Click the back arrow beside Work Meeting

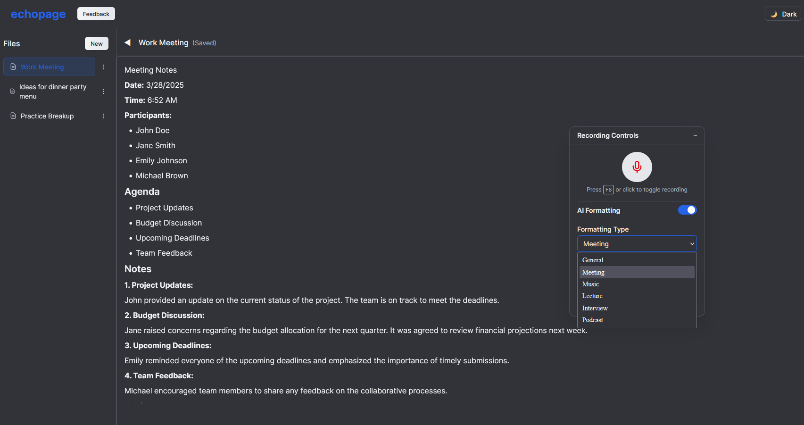127,43
